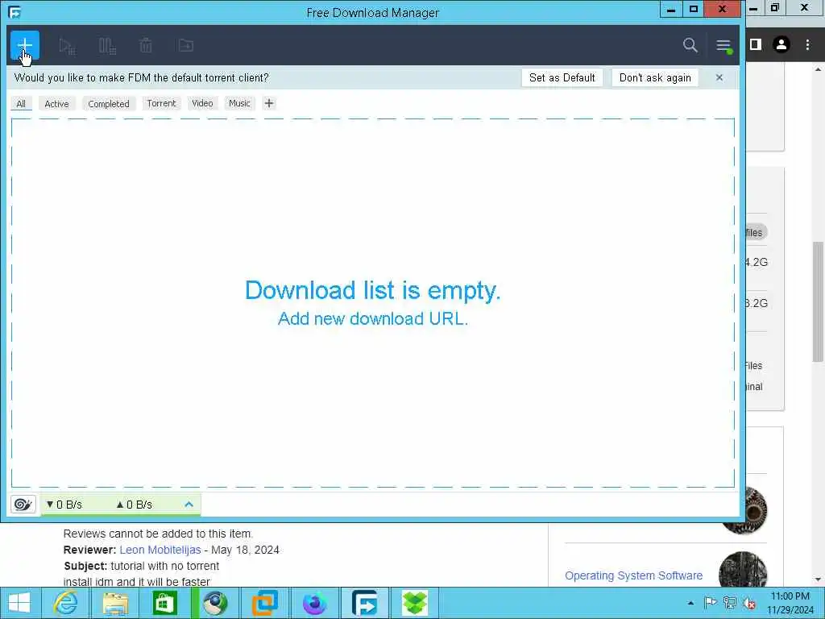Click the network tray icon

(x=730, y=603)
